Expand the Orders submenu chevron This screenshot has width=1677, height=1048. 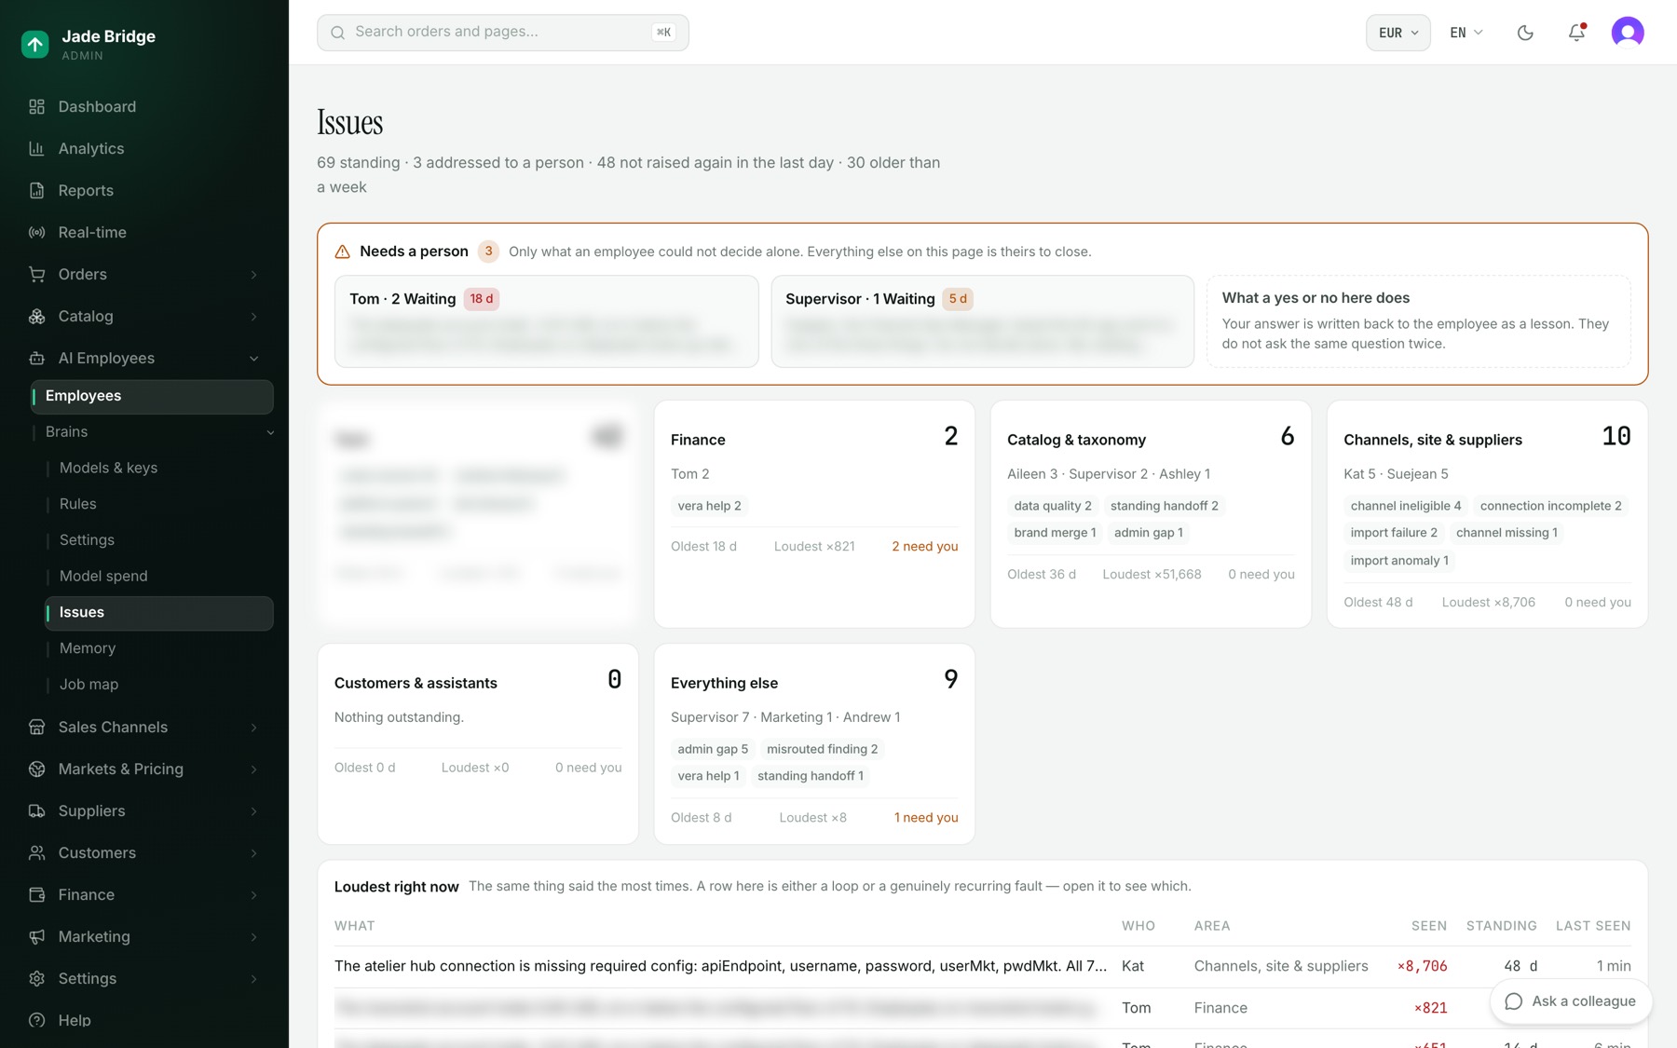coord(253,275)
